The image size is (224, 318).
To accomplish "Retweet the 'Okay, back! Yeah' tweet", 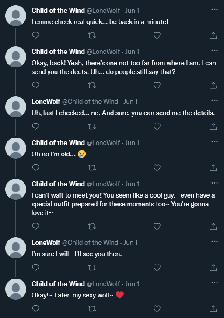I will pos(92,85).
